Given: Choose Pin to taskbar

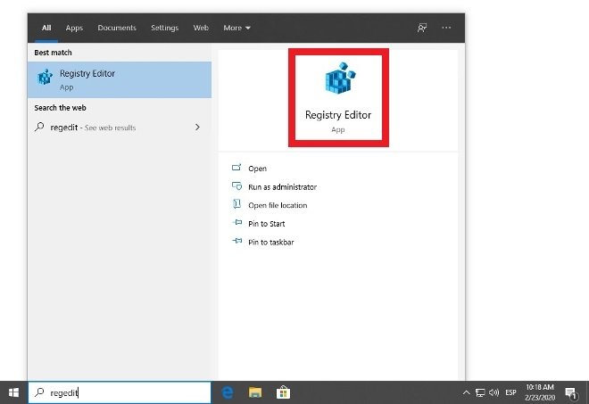Looking at the screenshot, I should pyautogui.click(x=270, y=243).
